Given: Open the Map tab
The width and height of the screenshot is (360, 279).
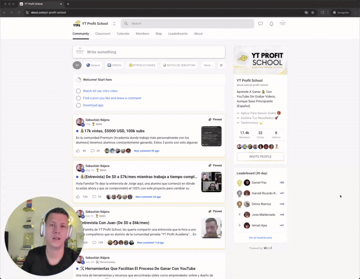Looking at the screenshot, I should pyautogui.click(x=159, y=33).
